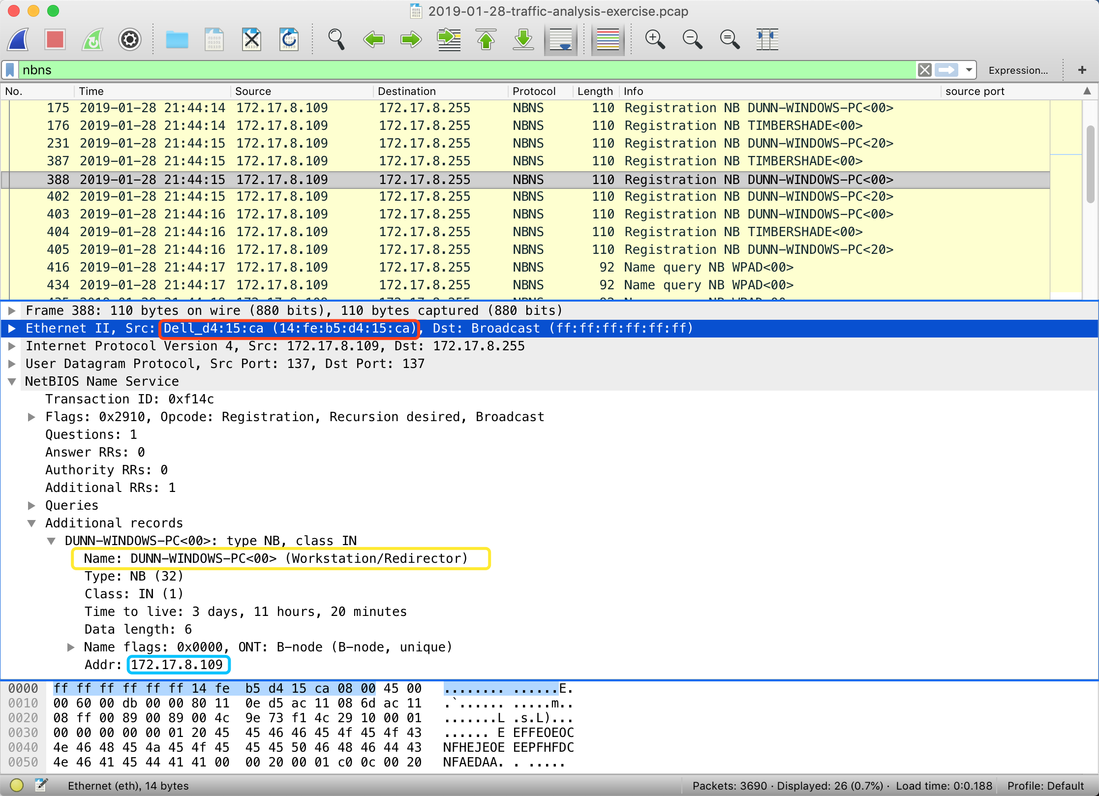
Task: Click the Expression... button
Action: click(1018, 70)
